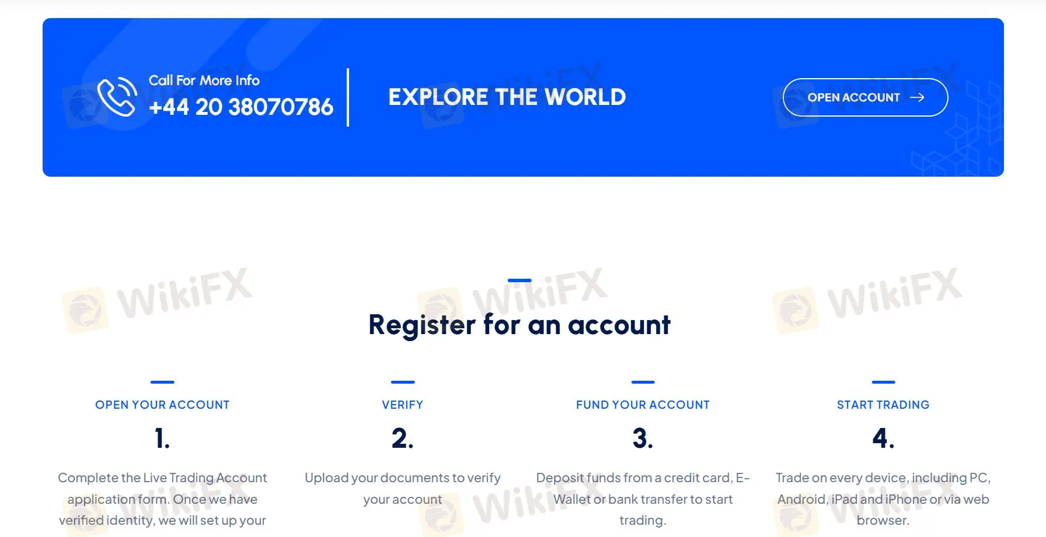Click the arrow icon inside Open Account button
The image size is (1046, 537).
(917, 97)
